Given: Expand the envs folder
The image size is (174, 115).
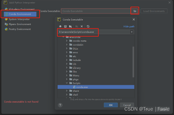Looking at the screenshot, I should (x=67, y=52).
